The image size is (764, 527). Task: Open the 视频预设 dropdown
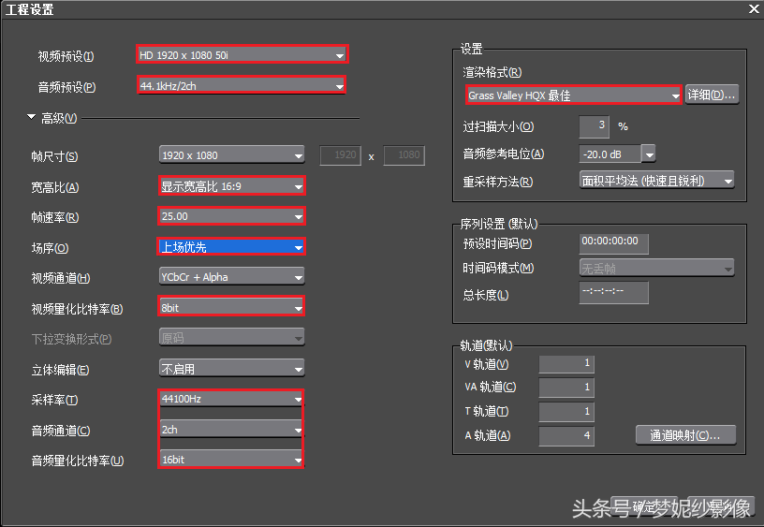click(x=242, y=55)
